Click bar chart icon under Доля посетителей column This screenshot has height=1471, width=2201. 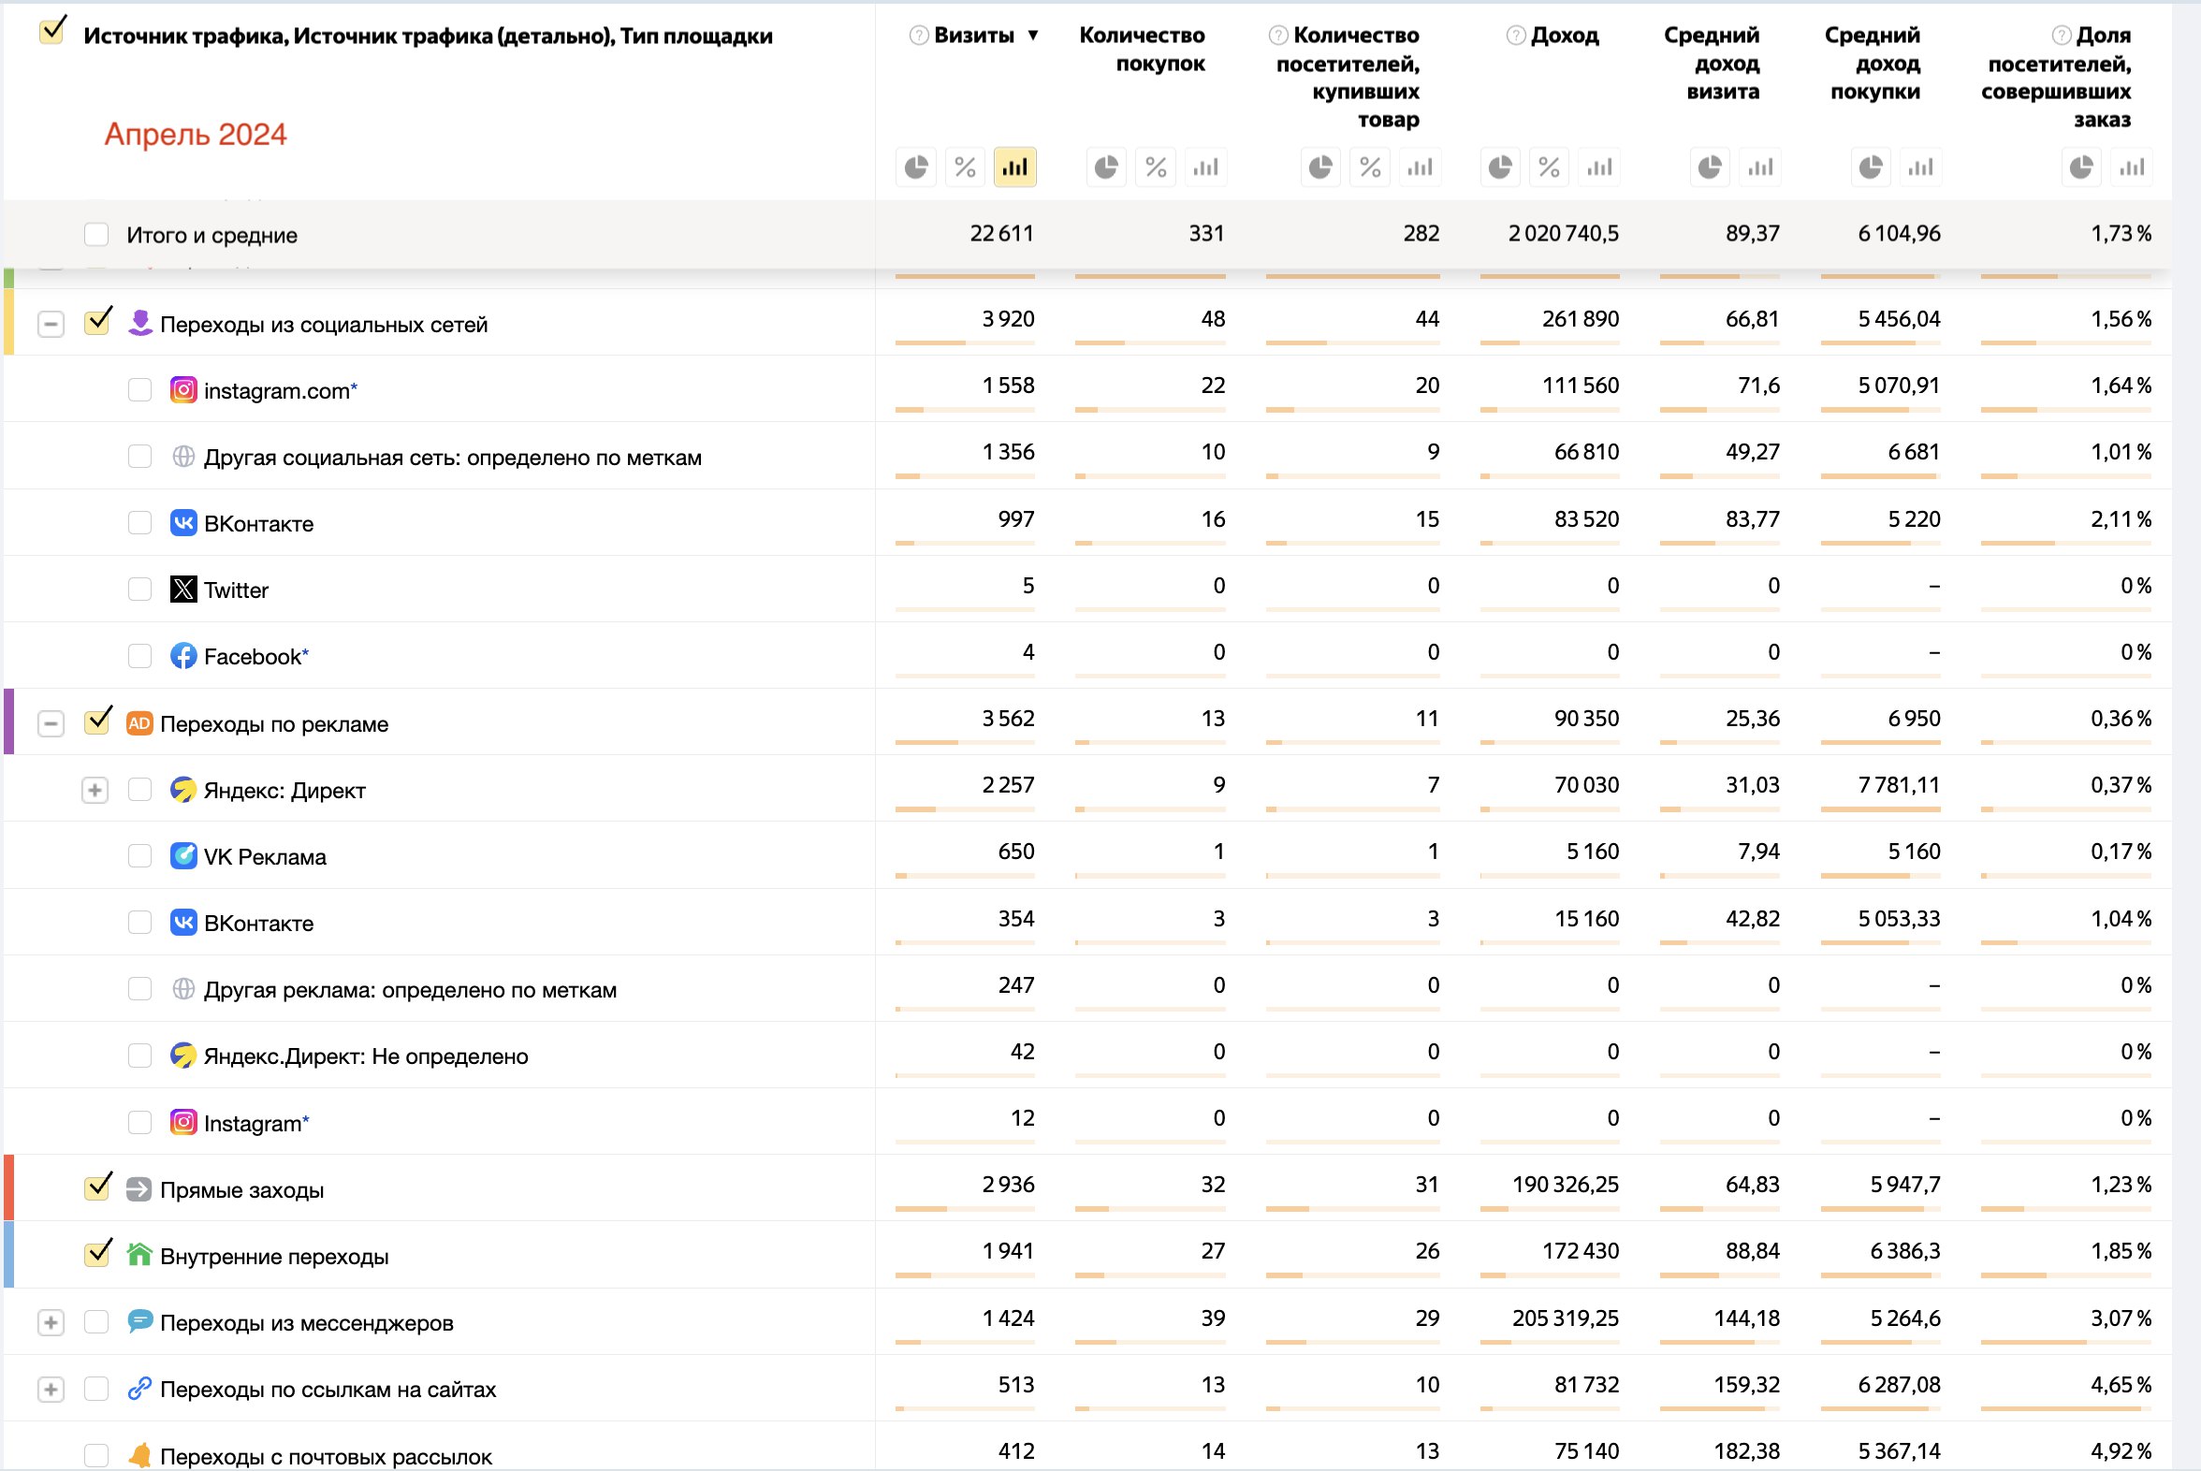click(x=2132, y=167)
